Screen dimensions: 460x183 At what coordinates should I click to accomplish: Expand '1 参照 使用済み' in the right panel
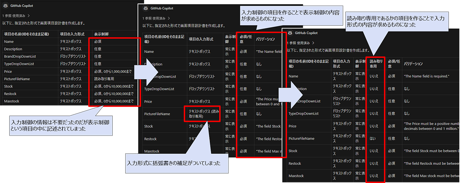click(x=301, y=43)
